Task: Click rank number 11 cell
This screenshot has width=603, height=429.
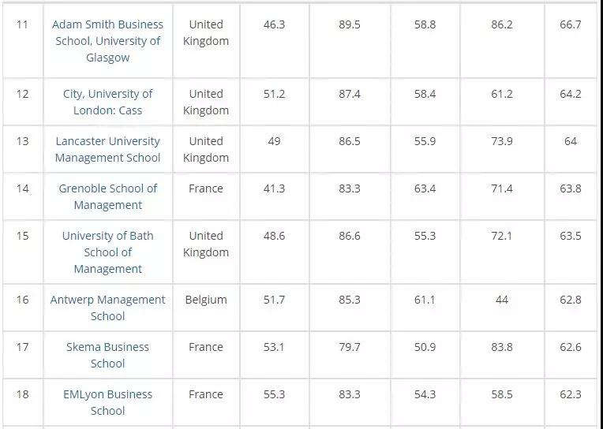Action: click(x=22, y=24)
